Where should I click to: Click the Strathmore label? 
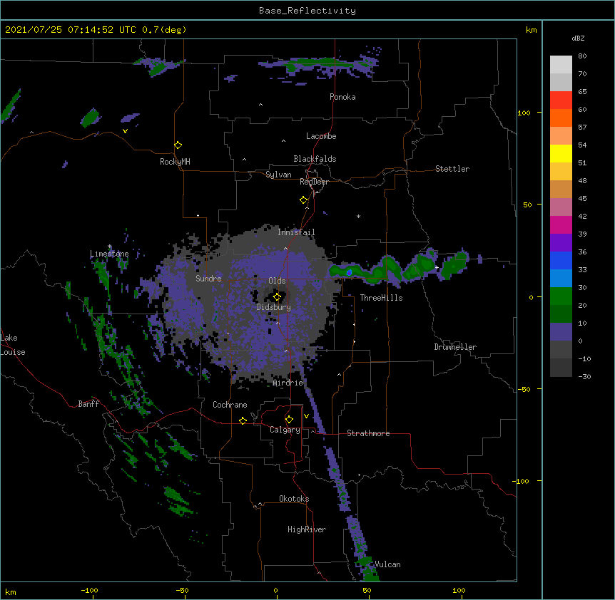pos(368,433)
